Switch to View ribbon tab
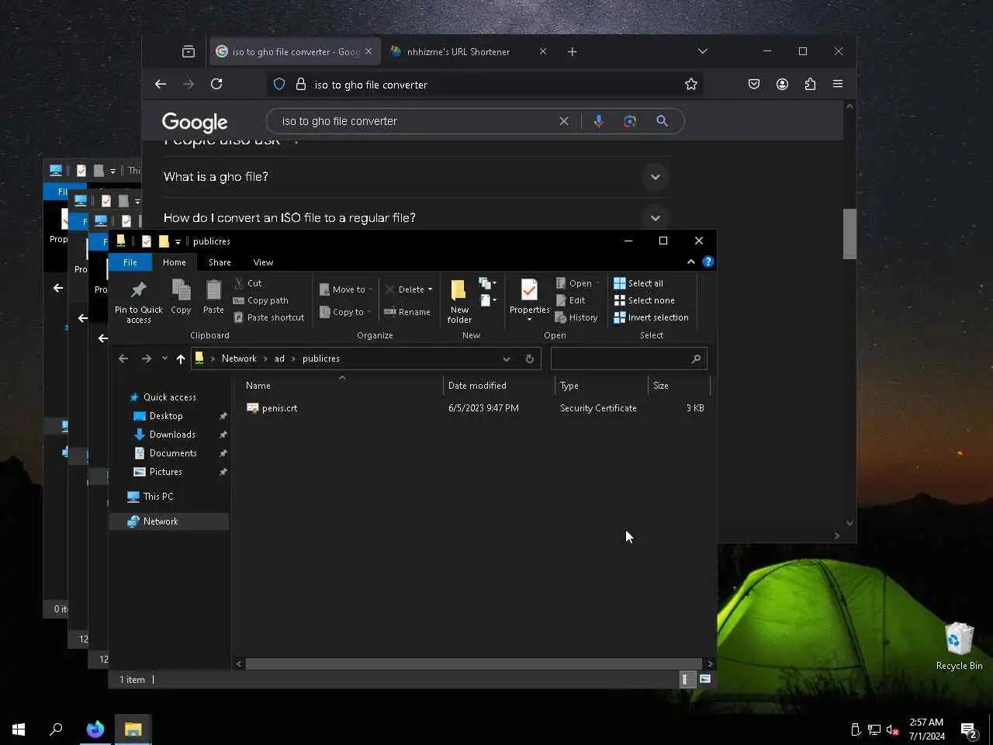The width and height of the screenshot is (993, 745). click(x=263, y=262)
